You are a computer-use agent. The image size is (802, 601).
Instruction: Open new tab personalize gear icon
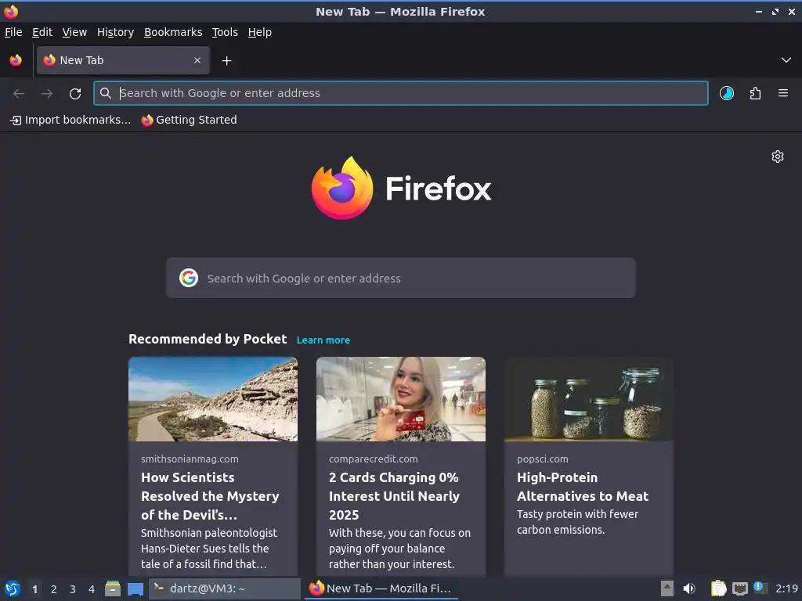pyautogui.click(x=778, y=157)
